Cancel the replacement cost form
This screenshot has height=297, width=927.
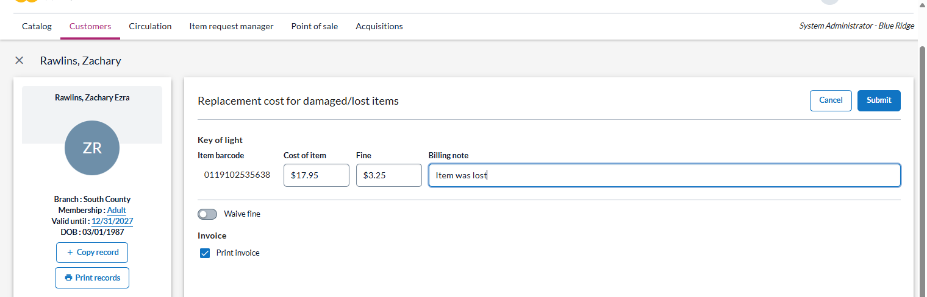pos(830,100)
